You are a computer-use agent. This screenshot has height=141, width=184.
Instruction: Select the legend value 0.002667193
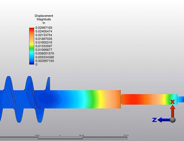pos(45,61)
